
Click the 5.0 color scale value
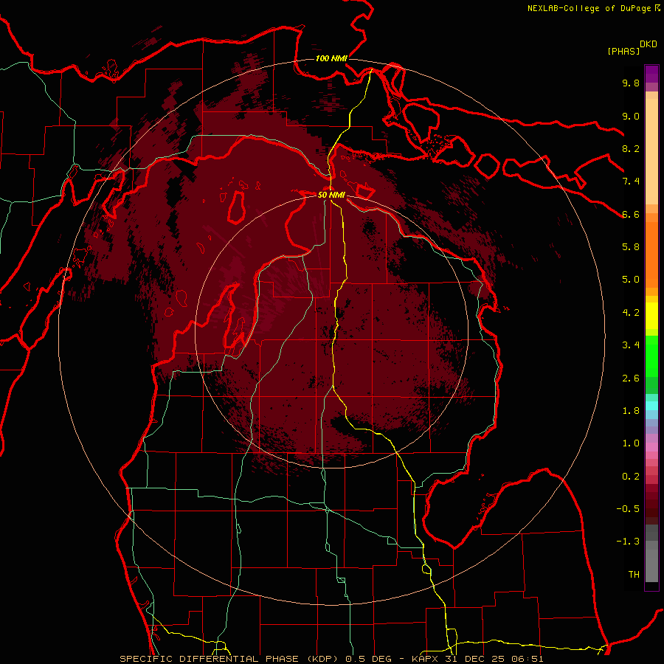click(x=631, y=280)
